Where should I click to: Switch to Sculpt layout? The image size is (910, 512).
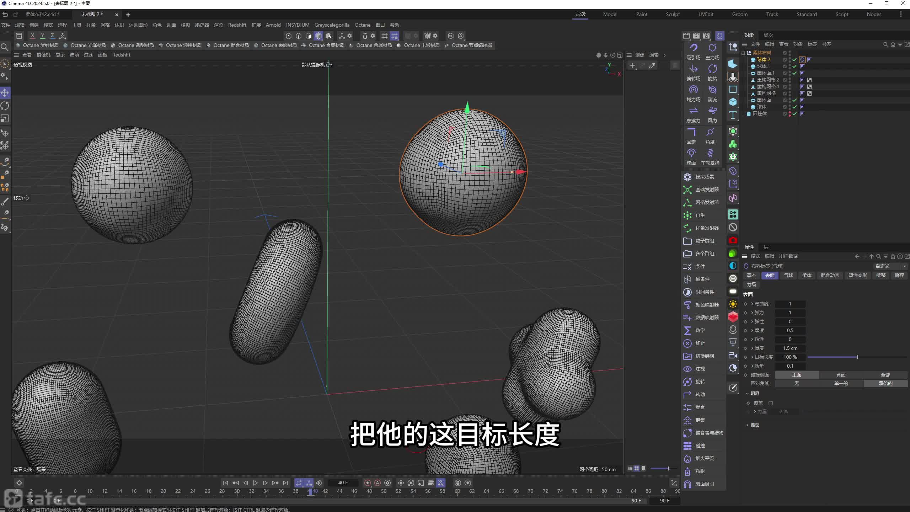point(673,14)
